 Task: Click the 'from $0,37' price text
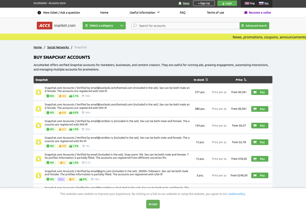pyautogui.click(x=239, y=125)
